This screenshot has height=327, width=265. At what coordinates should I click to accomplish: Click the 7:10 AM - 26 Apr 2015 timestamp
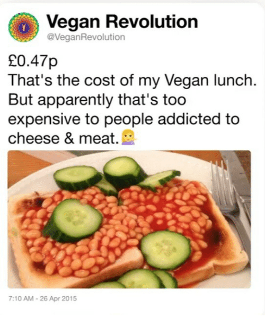42,298
